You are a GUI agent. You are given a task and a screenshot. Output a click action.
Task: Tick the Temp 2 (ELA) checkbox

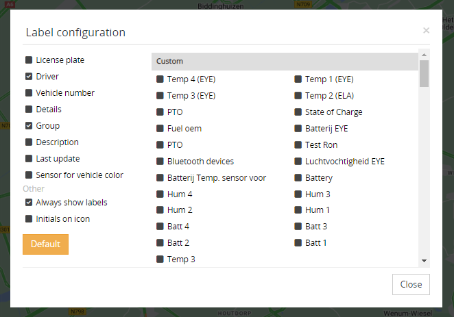pyautogui.click(x=298, y=96)
